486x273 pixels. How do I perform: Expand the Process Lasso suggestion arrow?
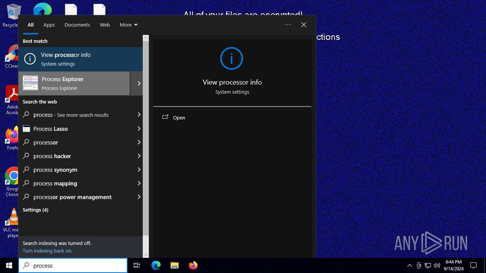coord(139,129)
